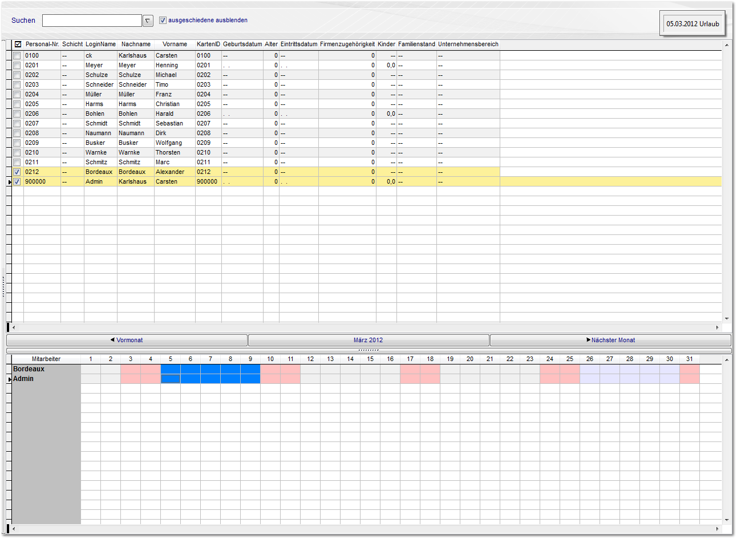
Task: Check the row checkbox for 0208 Naumann
Action: pyautogui.click(x=17, y=133)
